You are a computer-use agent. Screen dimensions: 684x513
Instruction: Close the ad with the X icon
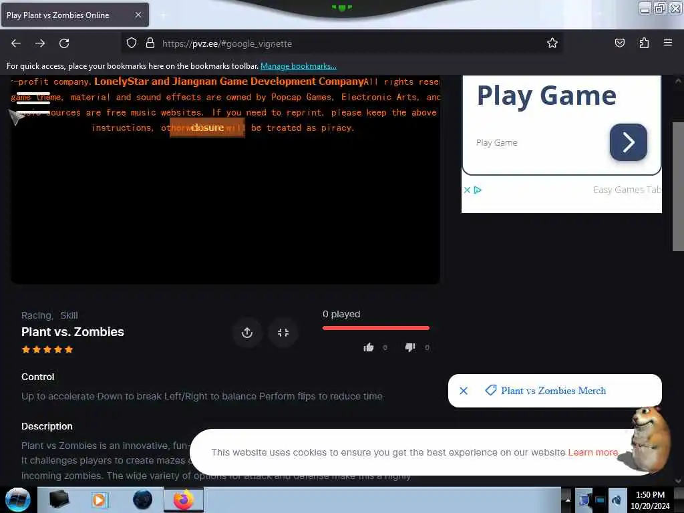click(467, 190)
